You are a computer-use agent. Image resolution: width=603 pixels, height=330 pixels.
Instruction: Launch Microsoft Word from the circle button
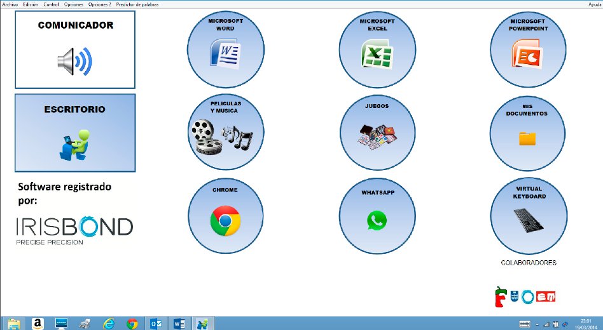225,49
